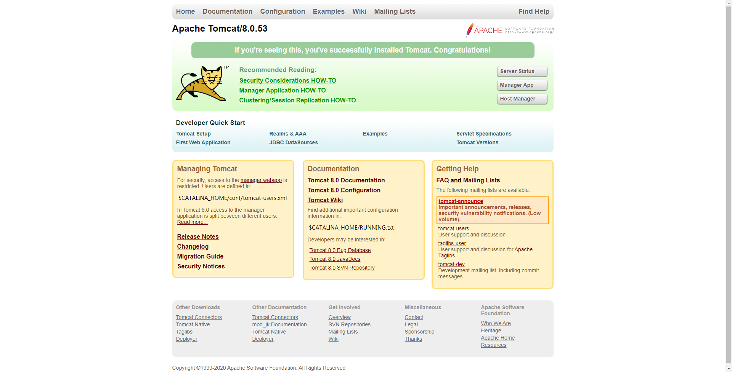Open Deployer under Other Downloads

click(x=186, y=339)
